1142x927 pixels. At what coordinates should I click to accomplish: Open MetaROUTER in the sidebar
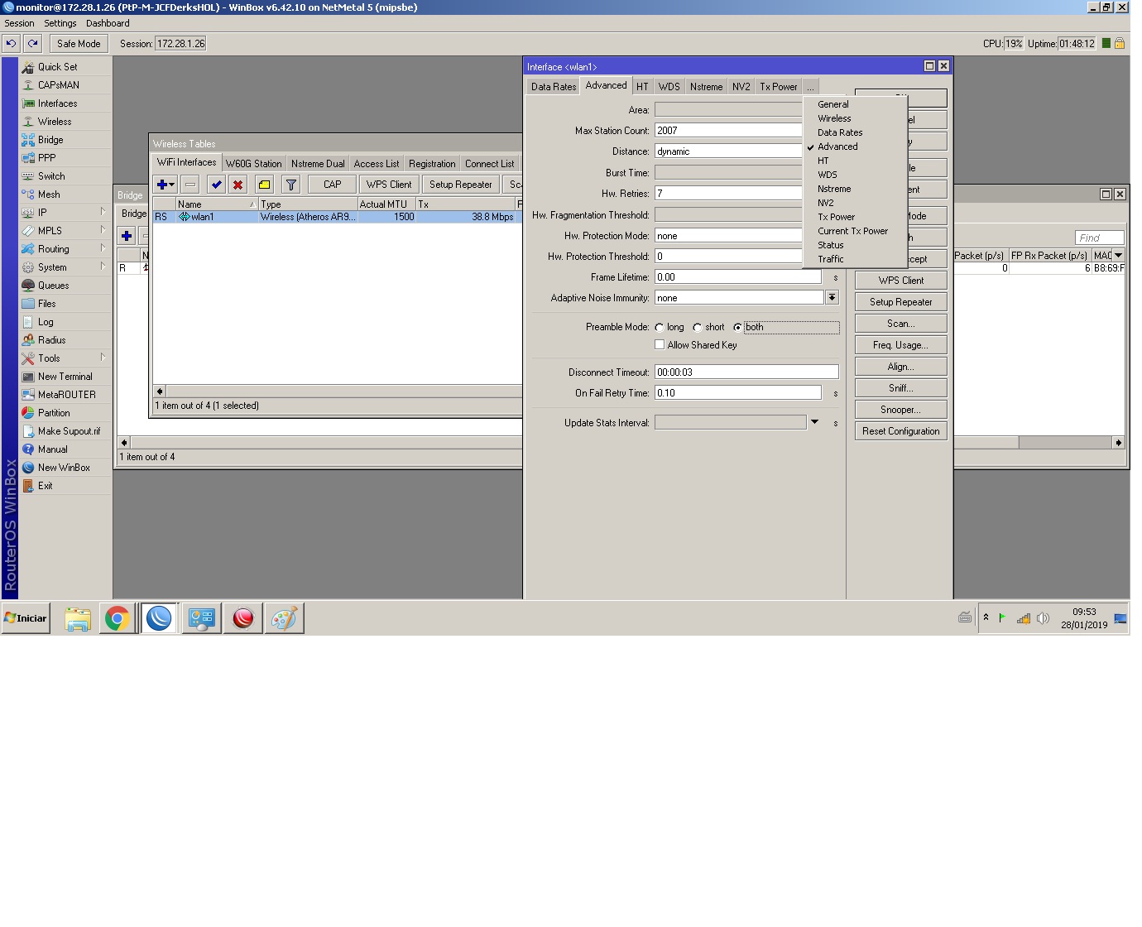point(65,395)
